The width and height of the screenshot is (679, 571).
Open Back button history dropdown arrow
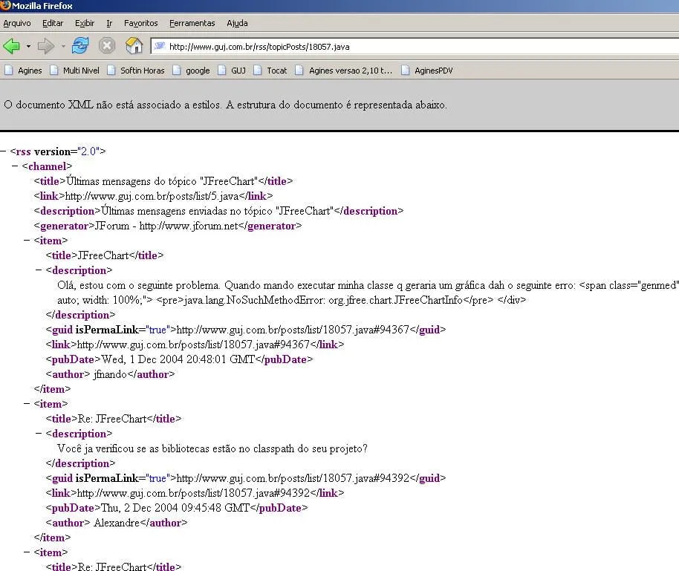coord(28,46)
